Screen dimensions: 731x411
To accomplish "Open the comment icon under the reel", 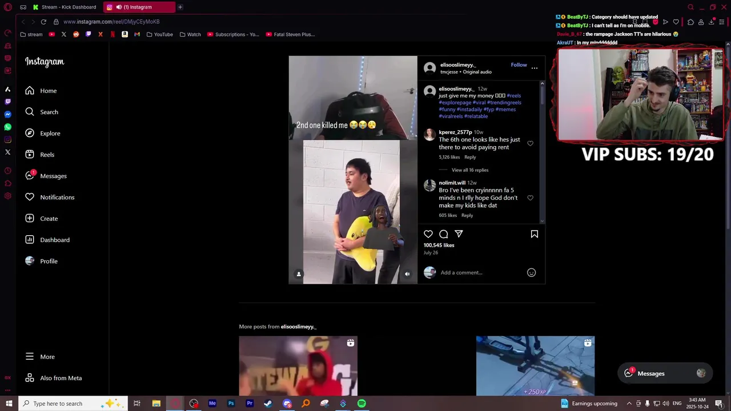I will 444,234.
